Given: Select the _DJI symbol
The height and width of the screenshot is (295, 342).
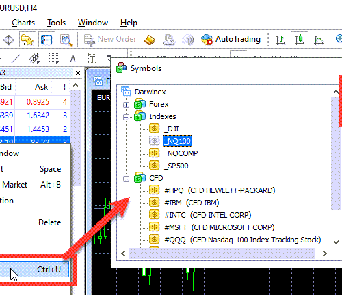Looking at the screenshot, I should click(172, 129).
